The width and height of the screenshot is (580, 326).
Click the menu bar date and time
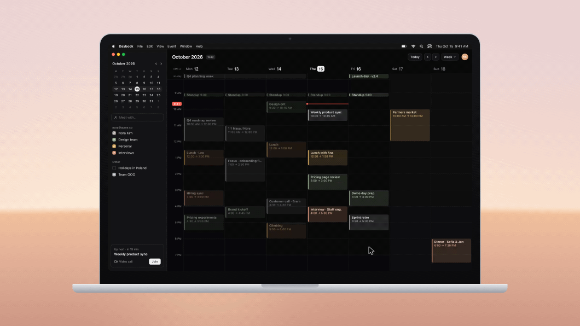(451, 46)
